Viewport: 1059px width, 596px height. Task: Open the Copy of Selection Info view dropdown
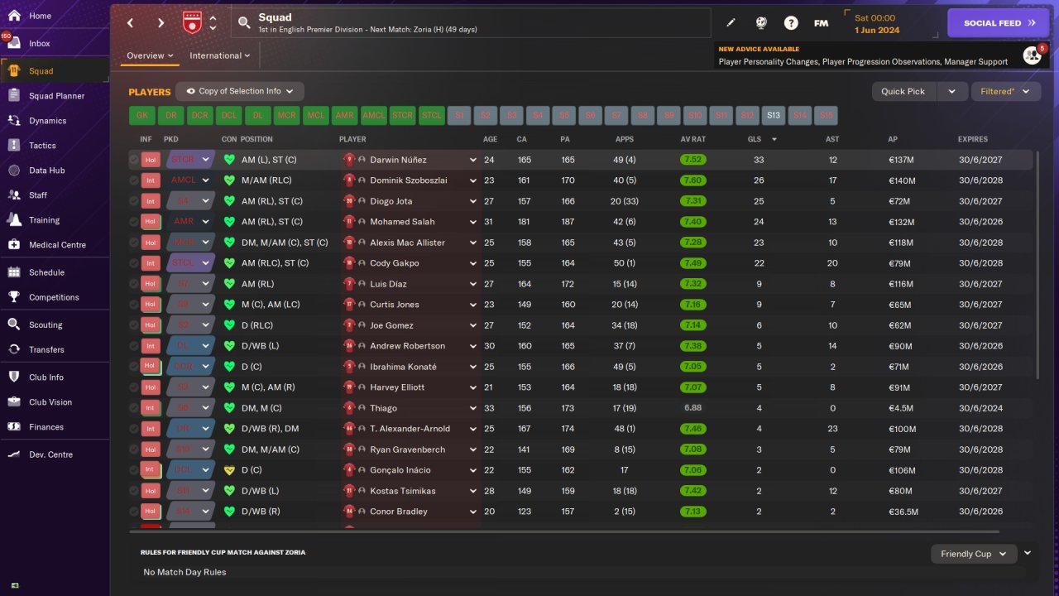(x=241, y=91)
